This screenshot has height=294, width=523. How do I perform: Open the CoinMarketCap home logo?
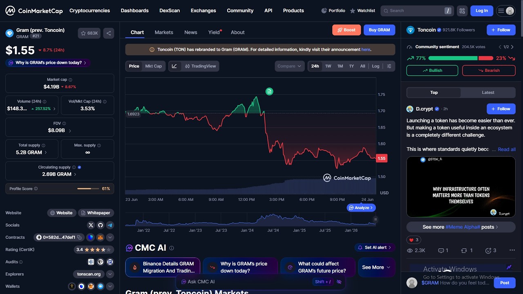click(x=34, y=11)
